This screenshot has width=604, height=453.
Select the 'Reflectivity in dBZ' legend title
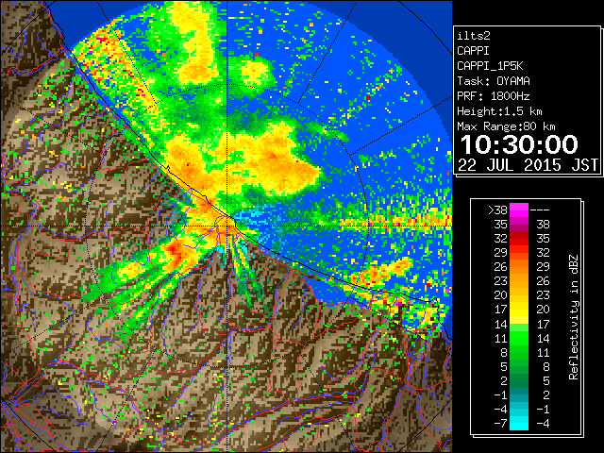pos(574,317)
